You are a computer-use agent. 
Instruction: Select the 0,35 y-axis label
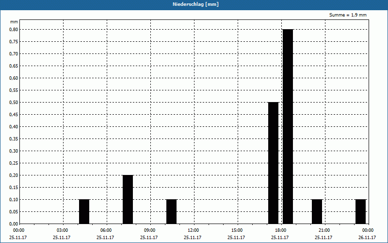(14, 139)
